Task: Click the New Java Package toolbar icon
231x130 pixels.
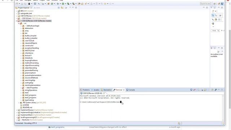Action: point(48,4)
